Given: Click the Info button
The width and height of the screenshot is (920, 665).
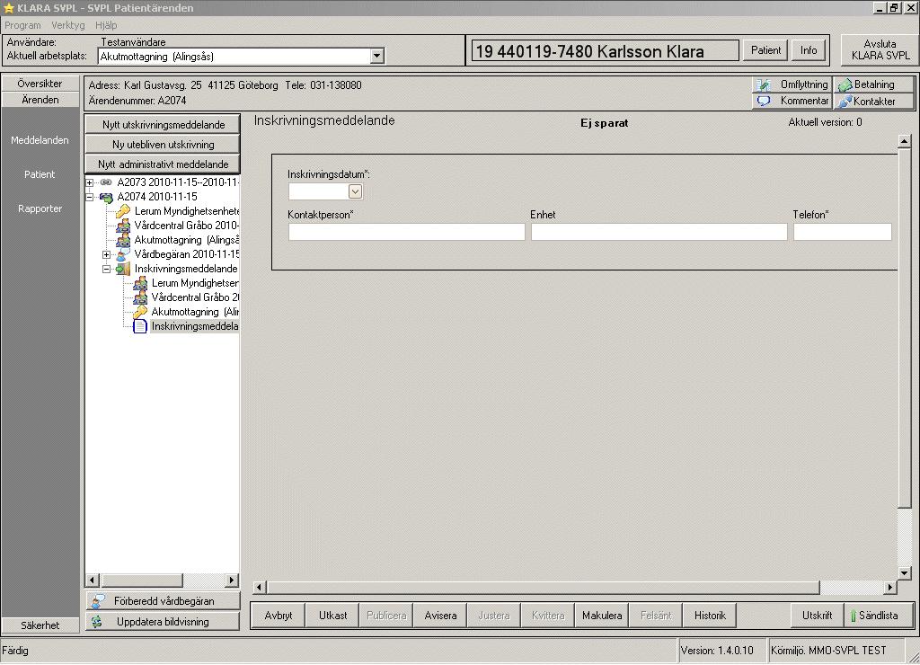Looking at the screenshot, I should (809, 50).
